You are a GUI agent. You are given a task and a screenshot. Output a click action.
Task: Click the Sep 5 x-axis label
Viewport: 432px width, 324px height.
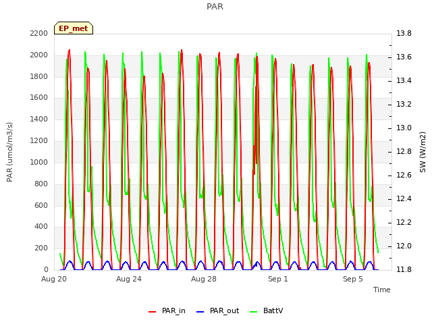pos(353,279)
